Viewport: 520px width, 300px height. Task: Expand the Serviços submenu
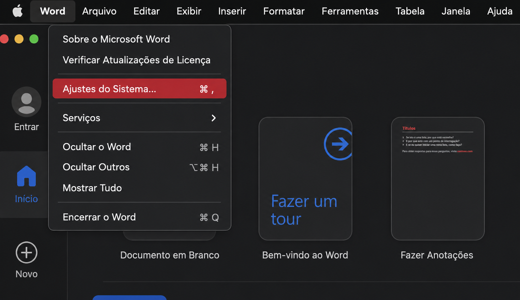pyautogui.click(x=139, y=118)
